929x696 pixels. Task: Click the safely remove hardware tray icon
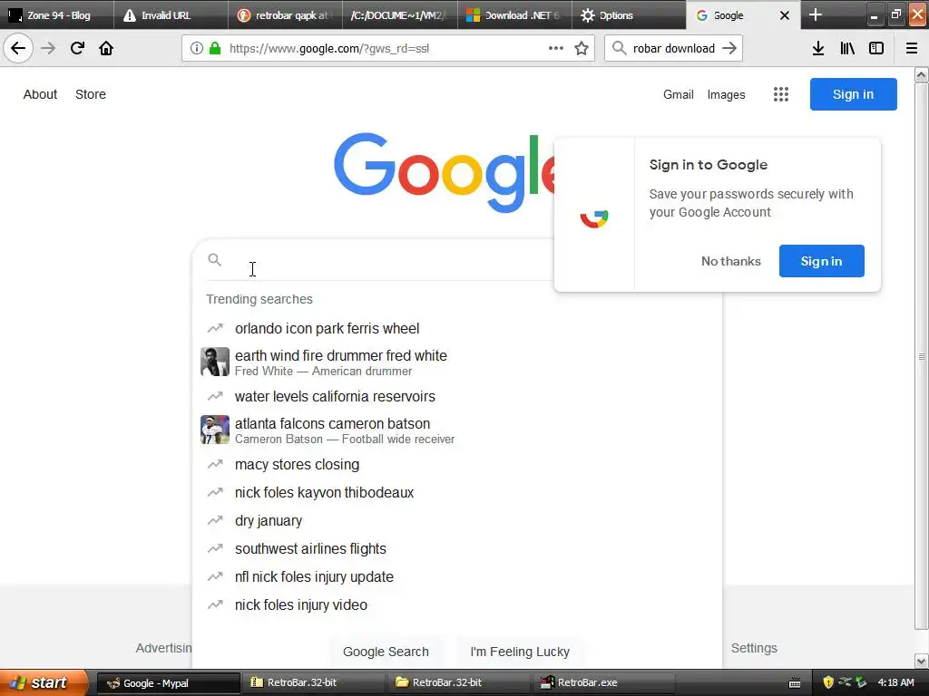click(861, 682)
